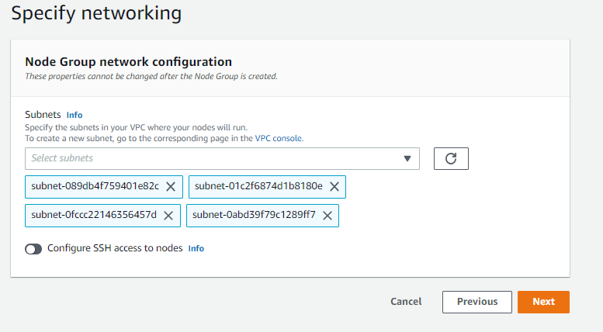The height and width of the screenshot is (332, 603).
Task: Click the Node Group network configuration heading
Action: tap(128, 61)
